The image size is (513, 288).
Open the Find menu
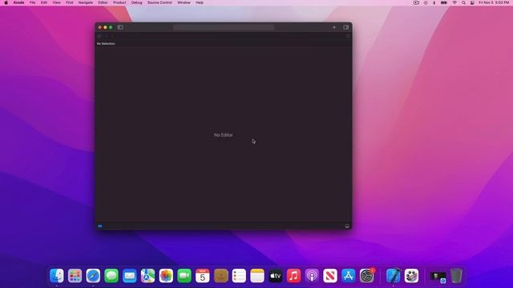[x=70, y=2]
